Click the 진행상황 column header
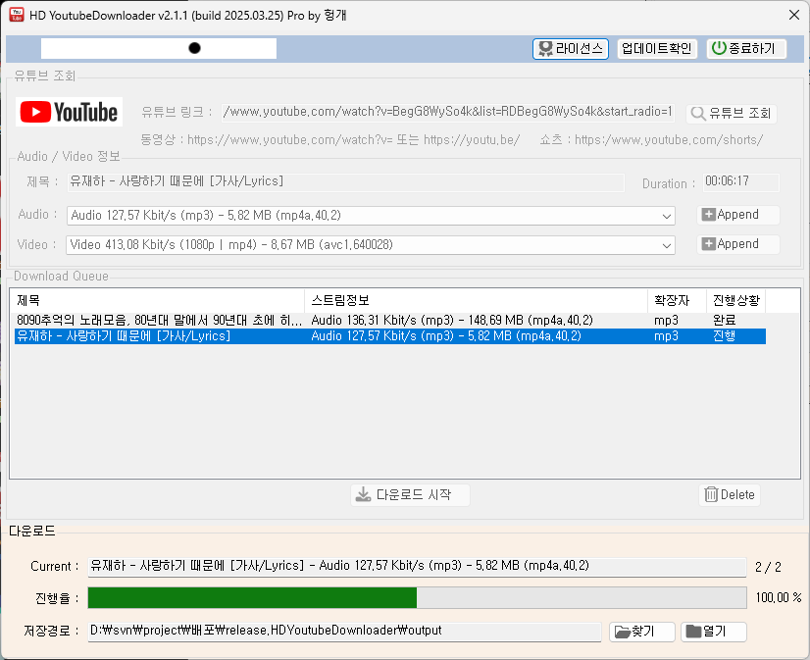The height and width of the screenshot is (660, 810). [736, 300]
